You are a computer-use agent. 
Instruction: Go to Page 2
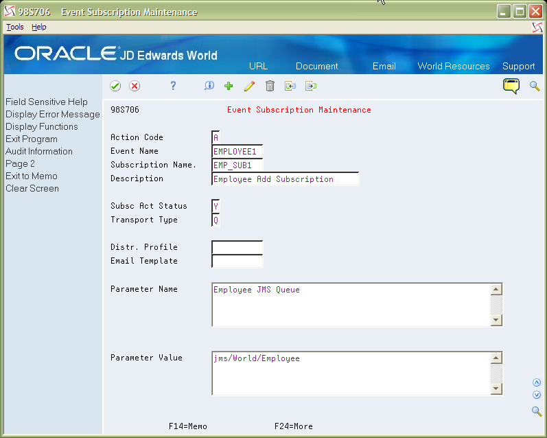(x=20, y=163)
